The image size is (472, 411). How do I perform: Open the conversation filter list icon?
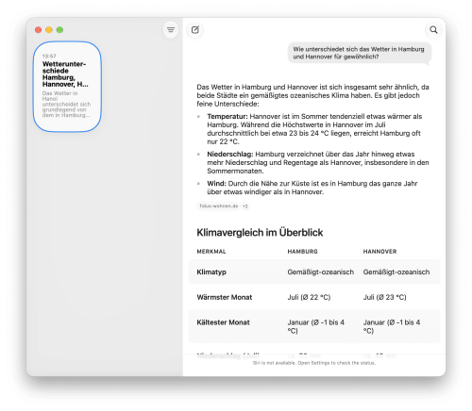click(x=171, y=30)
